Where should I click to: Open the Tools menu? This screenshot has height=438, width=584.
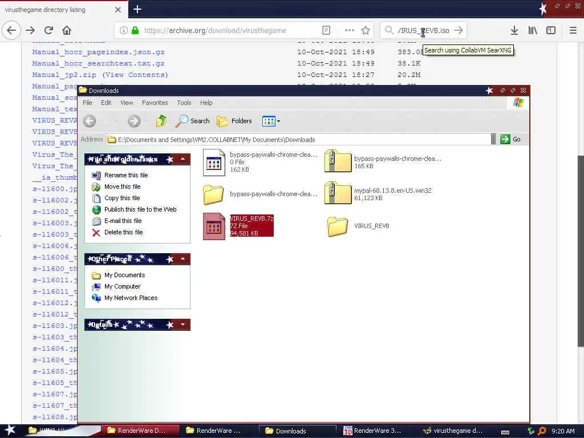coord(184,103)
